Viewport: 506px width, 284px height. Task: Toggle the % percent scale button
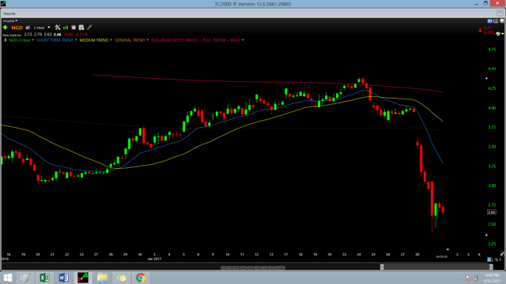[497, 260]
